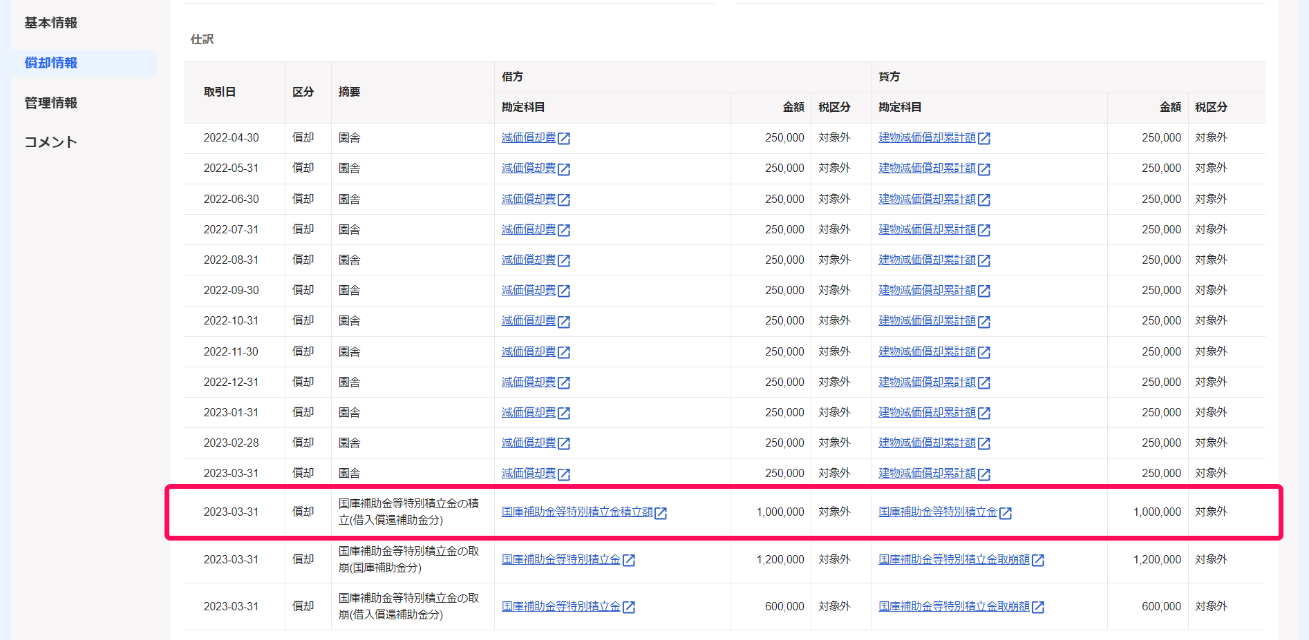Click external-link icon beside 国庫補助金等特別積立金積立額
Image resolution: width=1309 pixels, height=640 pixels.
(x=661, y=513)
